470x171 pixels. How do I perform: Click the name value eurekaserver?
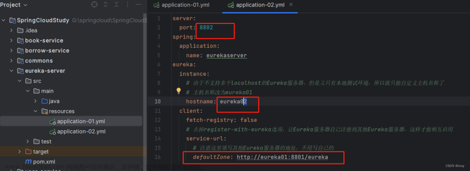pyautogui.click(x=227, y=55)
